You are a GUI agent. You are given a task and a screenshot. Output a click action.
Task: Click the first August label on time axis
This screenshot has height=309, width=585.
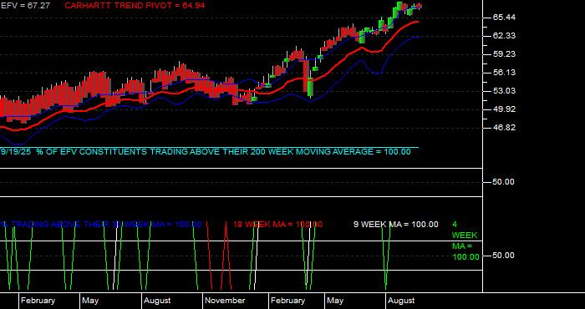[157, 301]
